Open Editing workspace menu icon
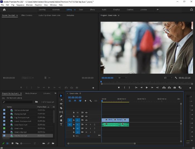Viewport: 195px width, 149px height. 75,10
